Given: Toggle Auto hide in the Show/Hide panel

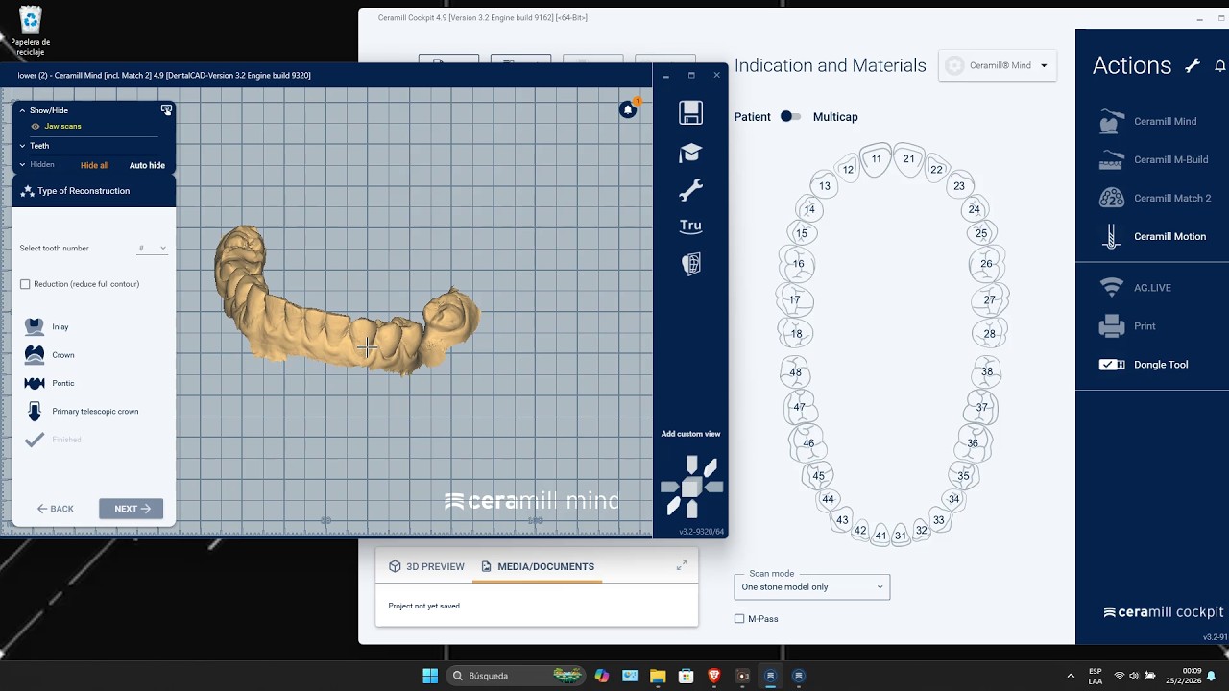Looking at the screenshot, I should tap(147, 166).
